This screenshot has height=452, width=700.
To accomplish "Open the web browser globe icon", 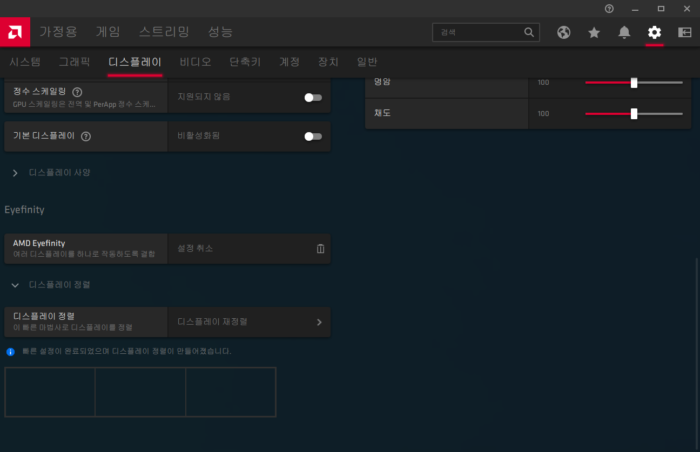I will tap(564, 32).
